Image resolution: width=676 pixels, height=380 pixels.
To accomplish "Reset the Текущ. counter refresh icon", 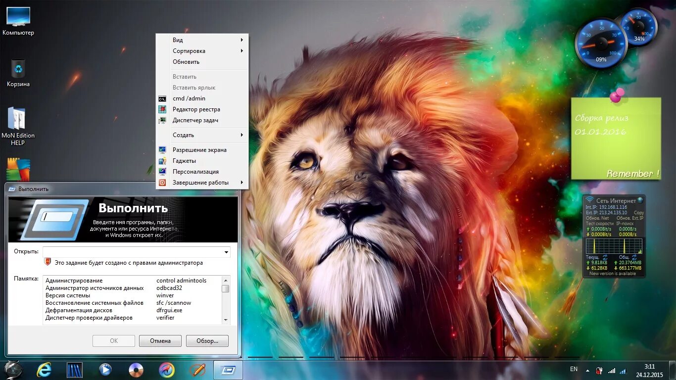I will click(605, 257).
